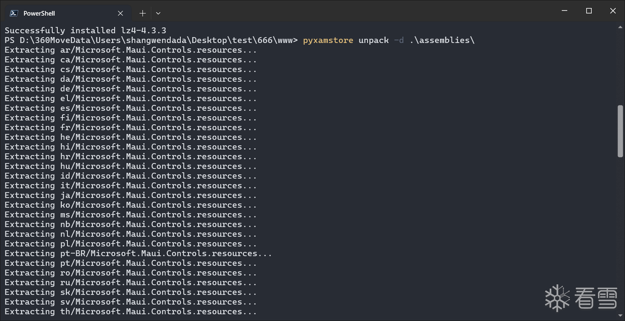Viewport: 625px width, 321px height.
Task: Click the "Extracting ar/" output line
Action: tap(130, 50)
